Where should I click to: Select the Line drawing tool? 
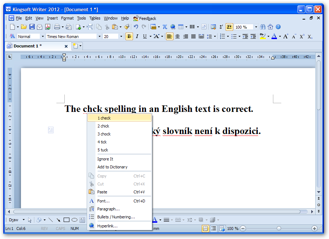51,220
